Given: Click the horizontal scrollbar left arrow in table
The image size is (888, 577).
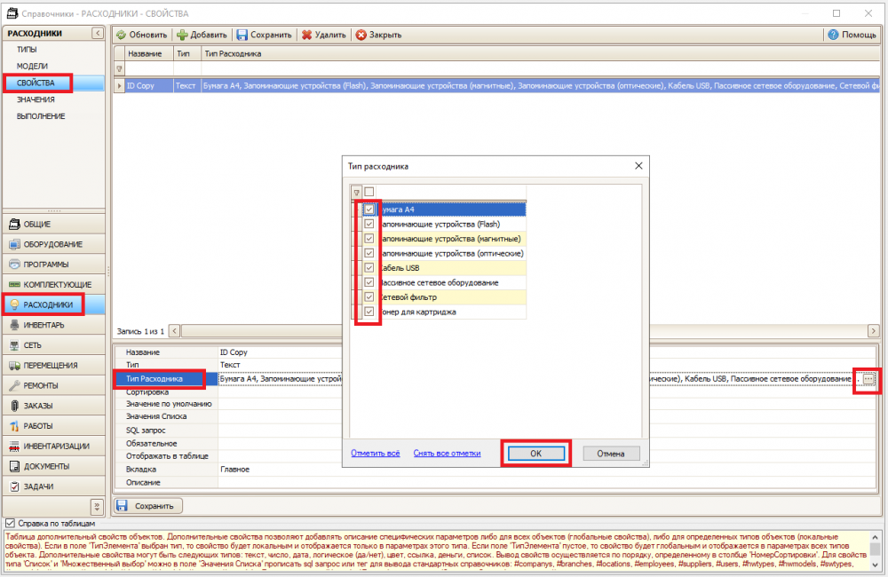Looking at the screenshot, I should pyautogui.click(x=174, y=331).
